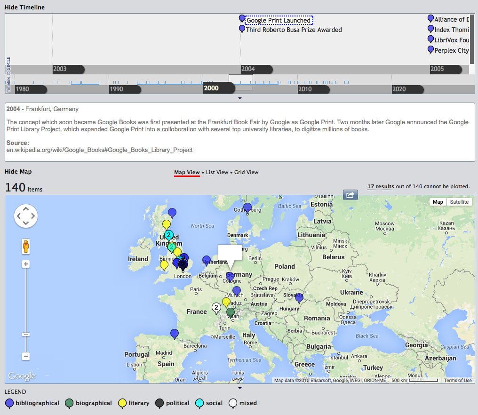The height and width of the screenshot is (415, 478).
Task: Zoom in with the plus button
Action: point(26,264)
